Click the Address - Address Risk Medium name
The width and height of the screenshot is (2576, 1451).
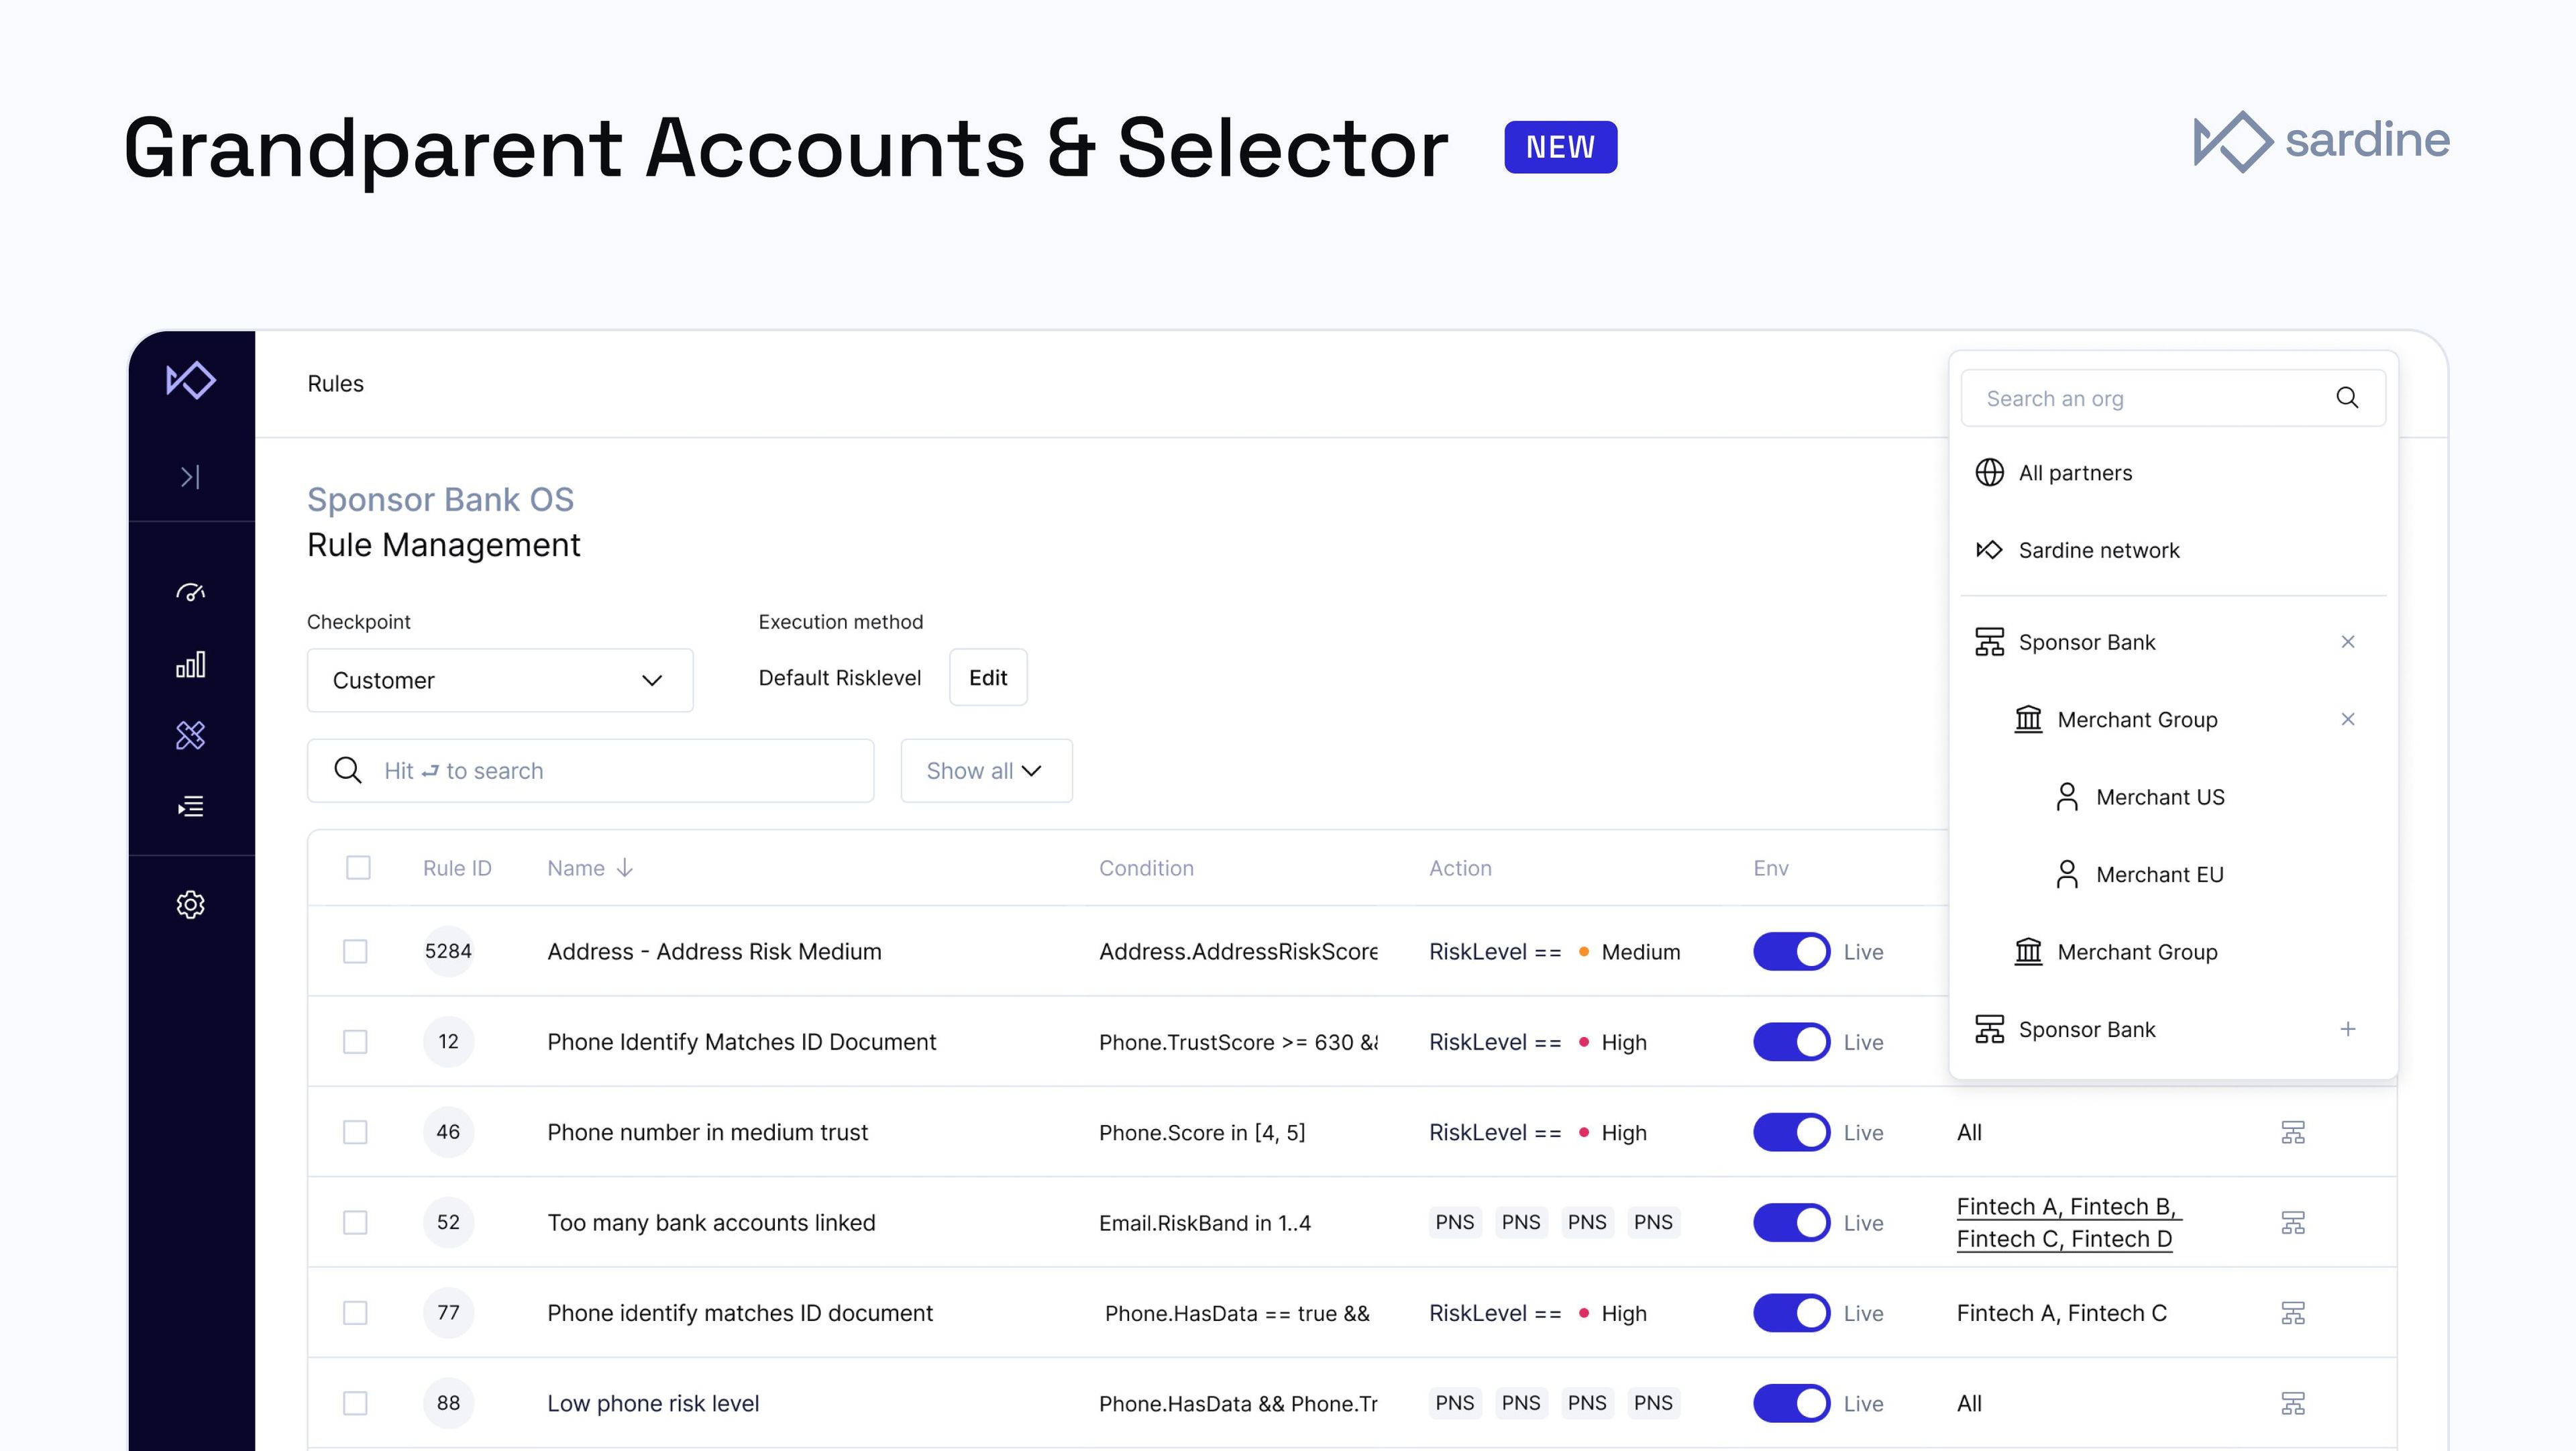714,951
